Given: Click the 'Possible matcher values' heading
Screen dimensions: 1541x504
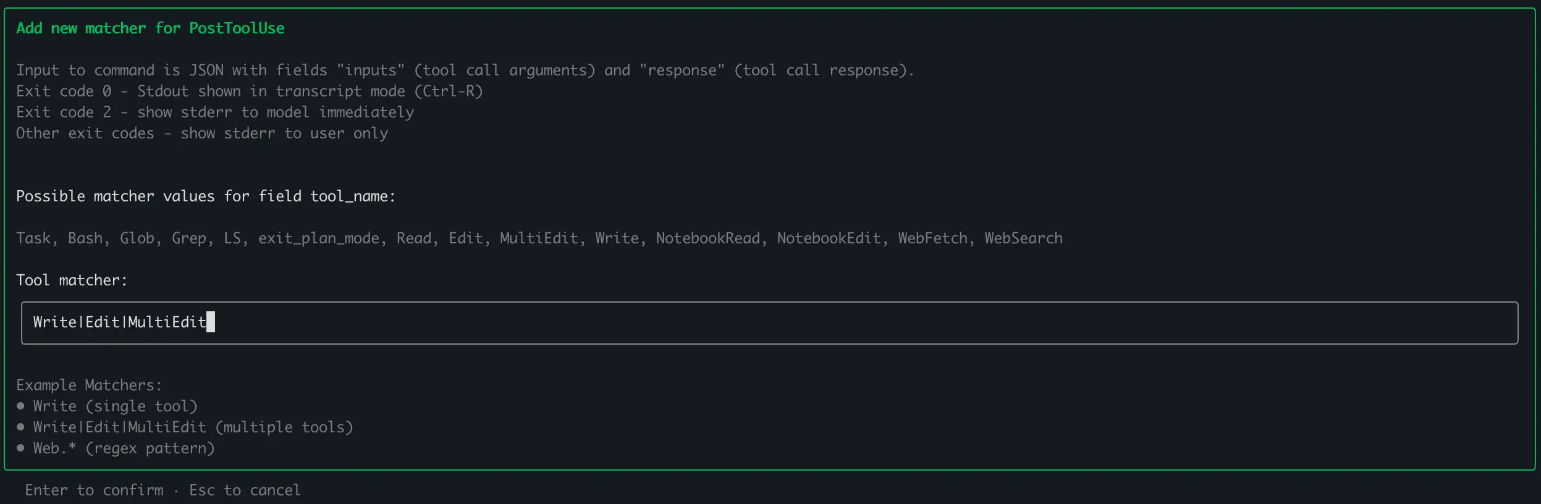Looking at the screenshot, I should pos(206,196).
